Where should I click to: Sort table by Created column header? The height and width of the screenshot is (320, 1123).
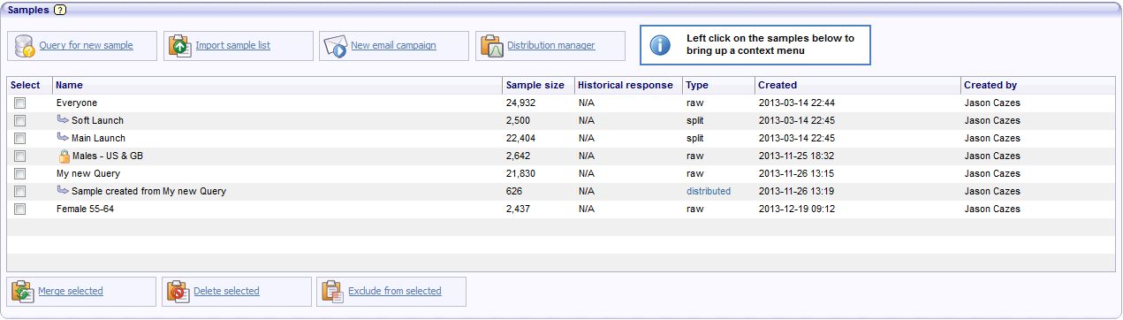pyautogui.click(x=778, y=85)
